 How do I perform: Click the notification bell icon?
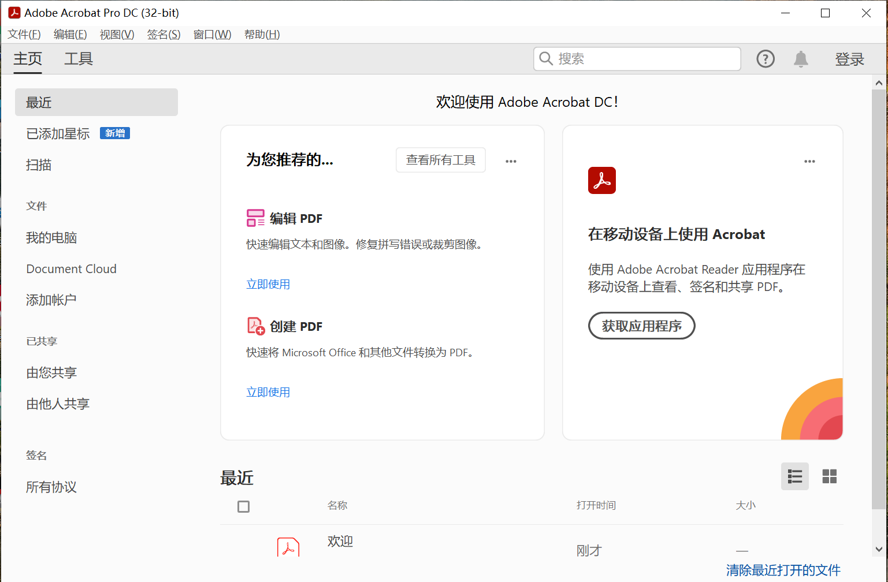pos(801,59)
